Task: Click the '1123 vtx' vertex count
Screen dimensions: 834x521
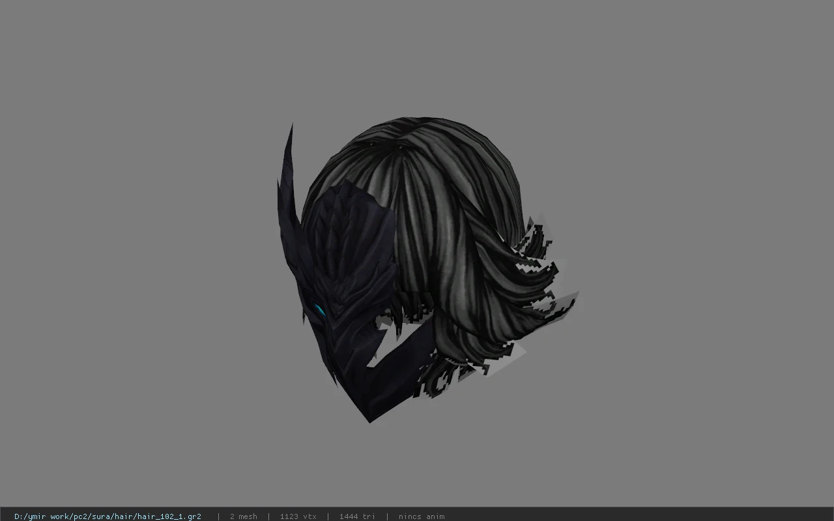Action: coord(298,516)
